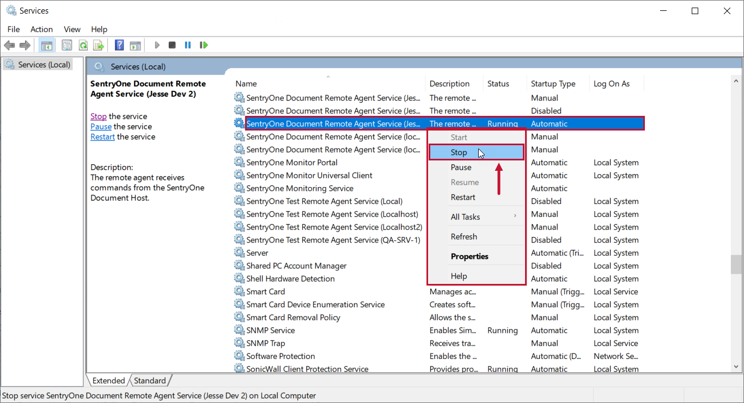Screen dimensions: 744x403
Task: Sort by the Log On As column header
Action: [617, 84]
